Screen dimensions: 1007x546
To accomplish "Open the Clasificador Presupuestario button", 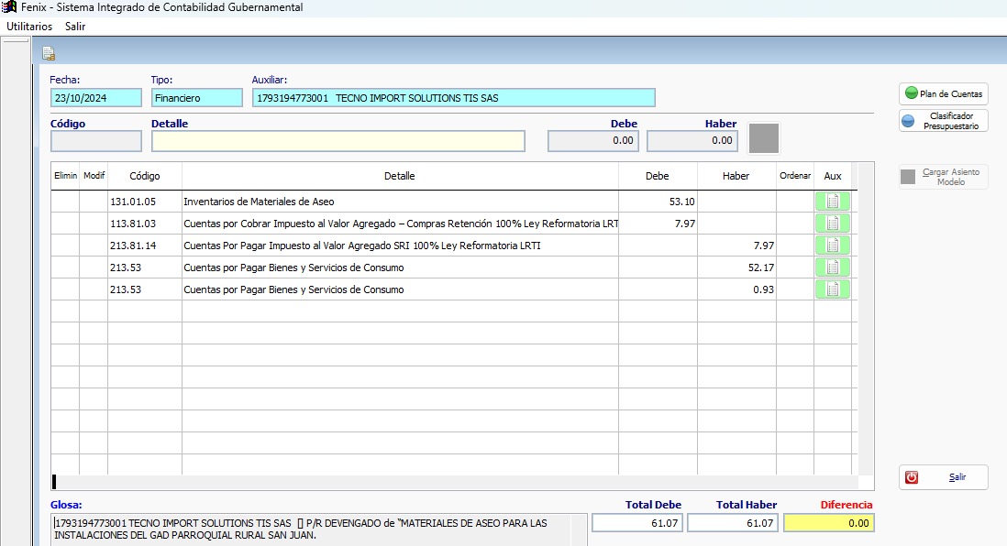I will (x=944, y=121).
